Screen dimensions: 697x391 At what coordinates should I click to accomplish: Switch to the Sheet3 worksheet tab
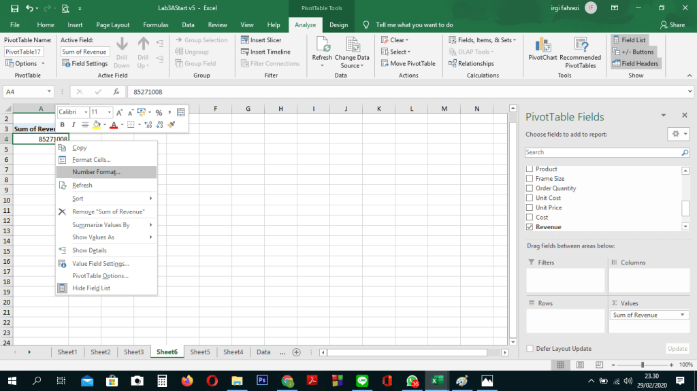[x=133, y=352]
